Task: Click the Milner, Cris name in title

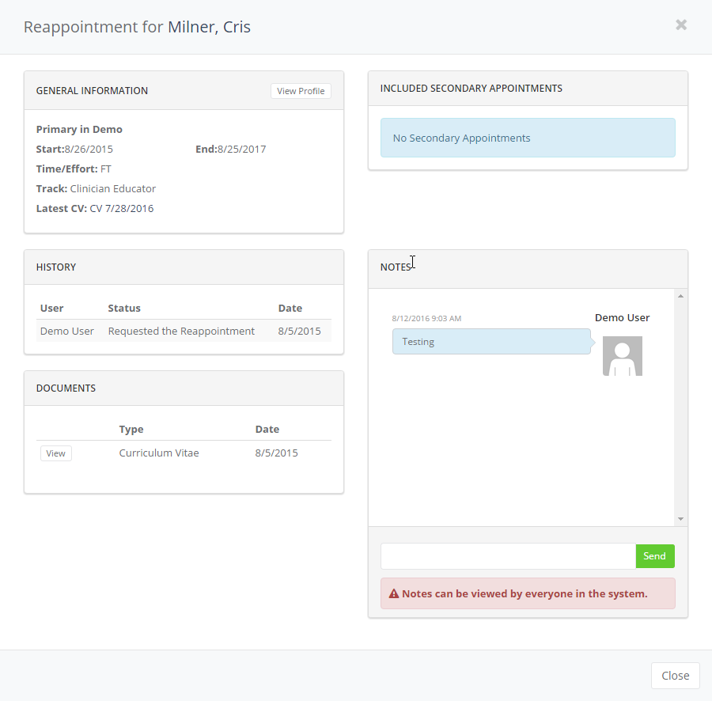Action: point(209,27)
